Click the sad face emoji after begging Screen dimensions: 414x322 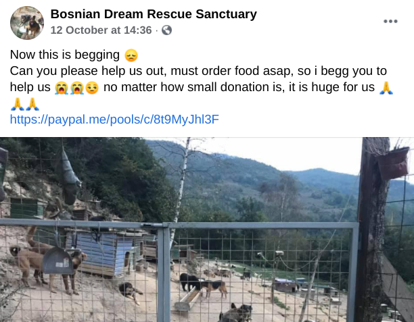[131, 55]
